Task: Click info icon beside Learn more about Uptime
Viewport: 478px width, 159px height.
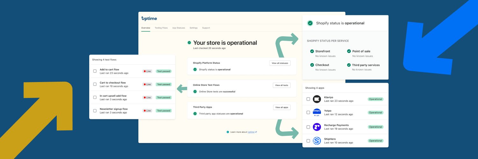Action: pyautogui.click(x=228, y=132)
